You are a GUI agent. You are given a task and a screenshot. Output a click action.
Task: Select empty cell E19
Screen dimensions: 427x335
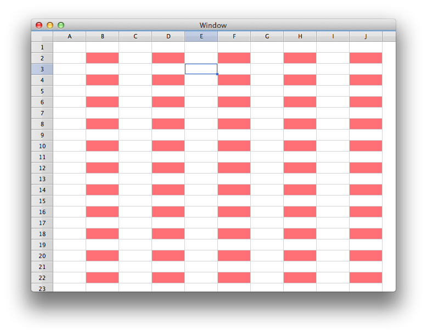[x=201, y=245]
